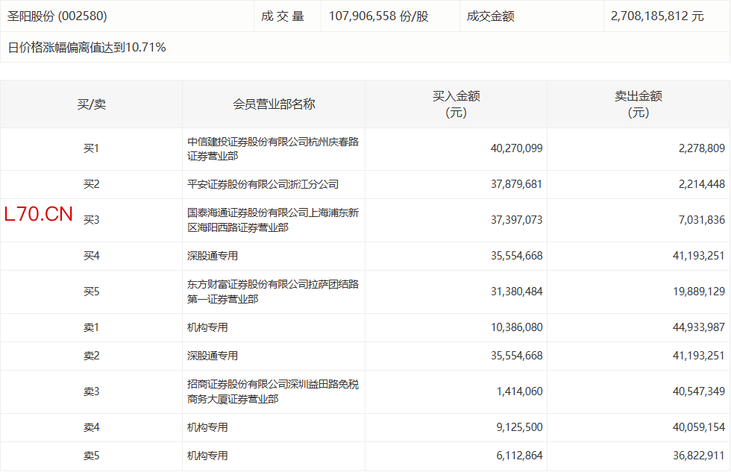731x472 pixels.
Task: Click the 成交金额 label
Action: pos(490,16)
